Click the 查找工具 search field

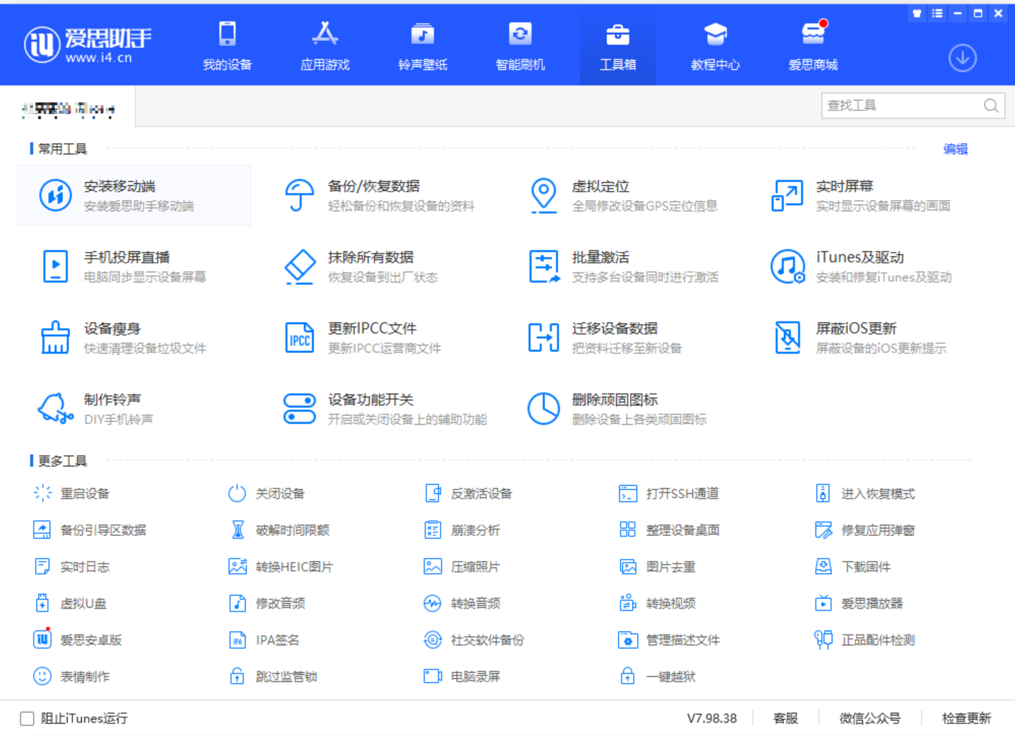click(913, 106)
